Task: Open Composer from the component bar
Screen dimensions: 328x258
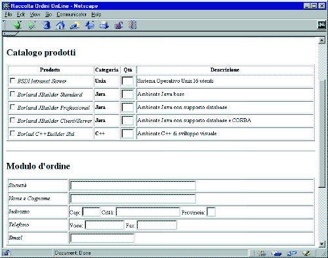Action: 306,253
